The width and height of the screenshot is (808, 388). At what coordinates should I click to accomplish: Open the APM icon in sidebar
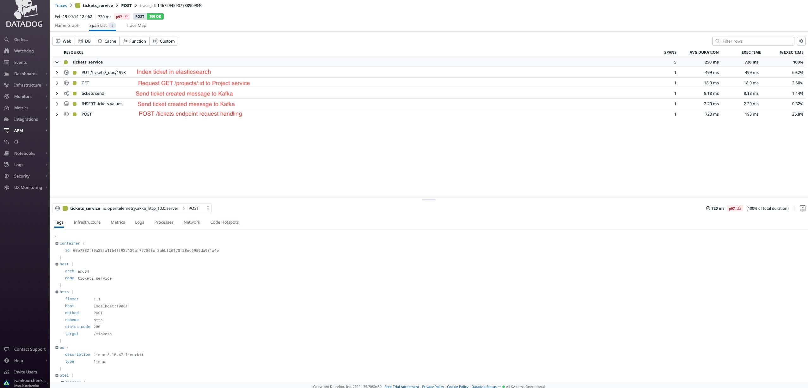(x=7, y=130)
